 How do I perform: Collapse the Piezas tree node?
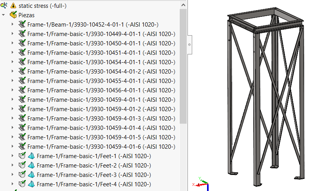click(3, 15)
